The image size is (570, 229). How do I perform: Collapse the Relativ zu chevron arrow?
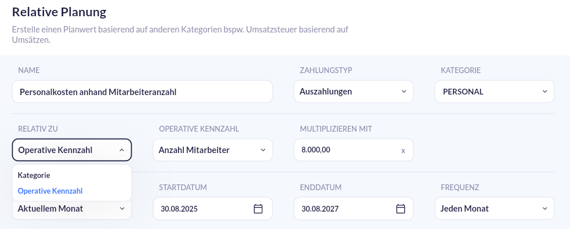pos(122,150)
